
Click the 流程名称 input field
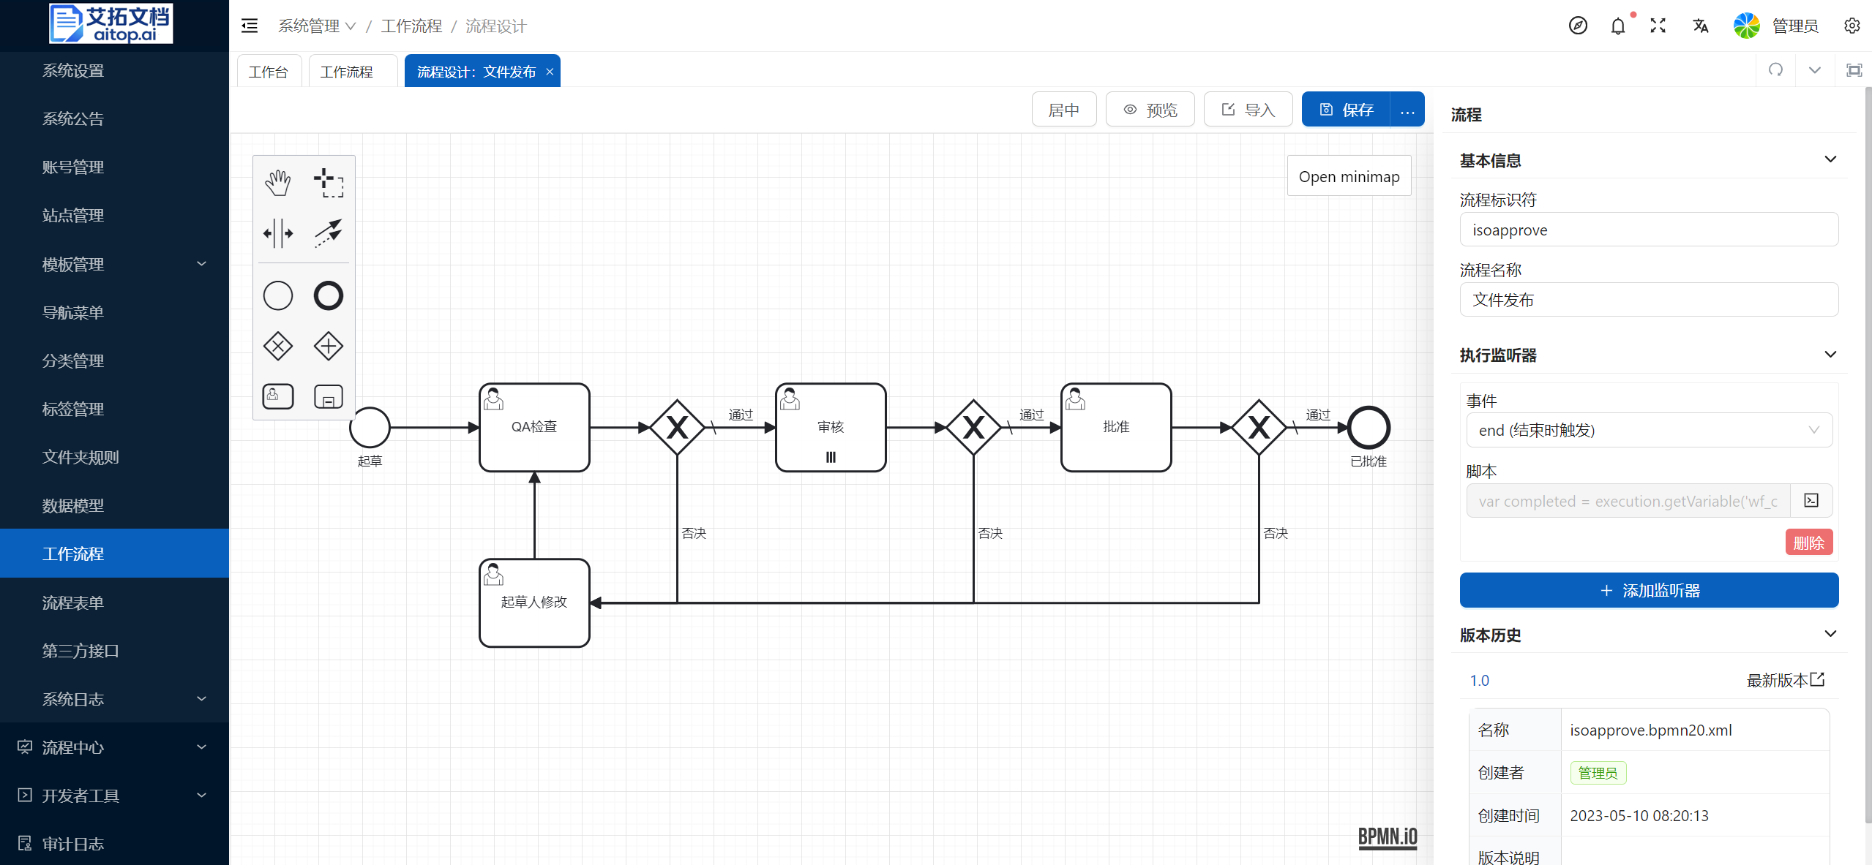pos(1649,300)
